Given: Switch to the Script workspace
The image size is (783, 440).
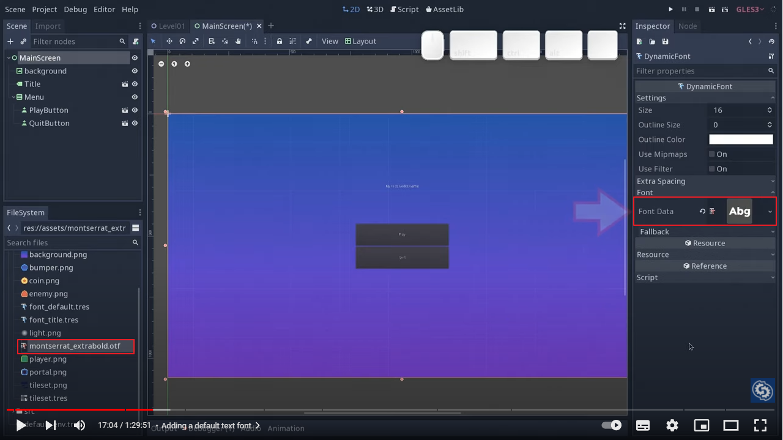Looking at the screenshot, I should (x=405, y=9).
